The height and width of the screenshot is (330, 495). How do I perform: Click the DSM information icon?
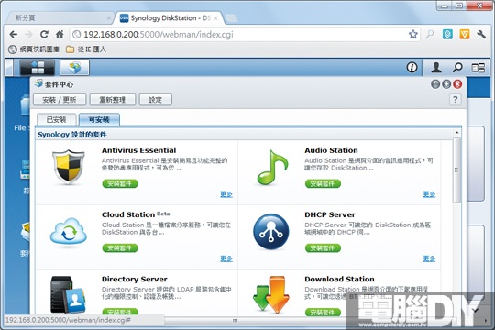412,67
